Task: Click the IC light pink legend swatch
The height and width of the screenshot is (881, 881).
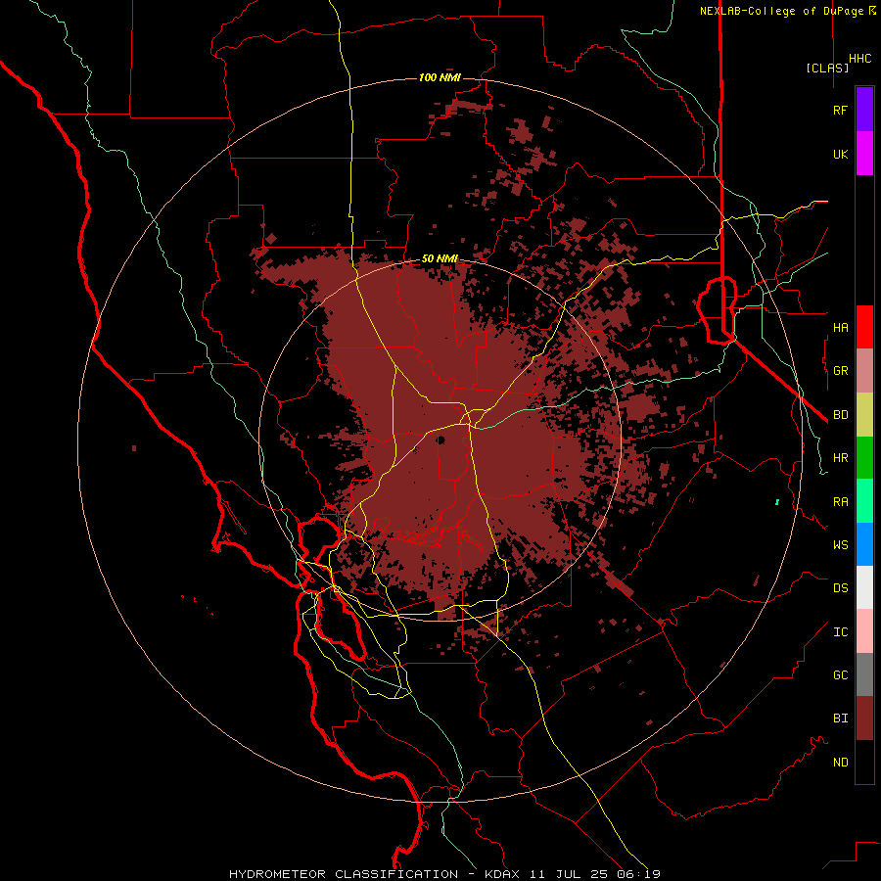Action: coord(864,631)
